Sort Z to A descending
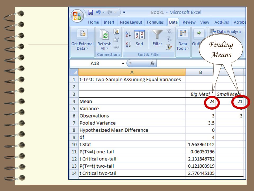 point(128,45)
